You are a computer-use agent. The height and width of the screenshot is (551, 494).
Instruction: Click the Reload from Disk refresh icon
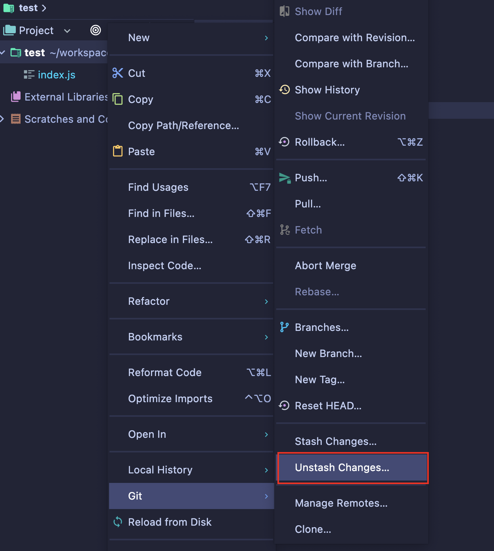(118, 522)
